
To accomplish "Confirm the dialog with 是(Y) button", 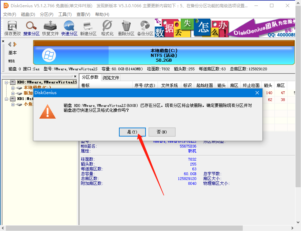I will point(132,132).
